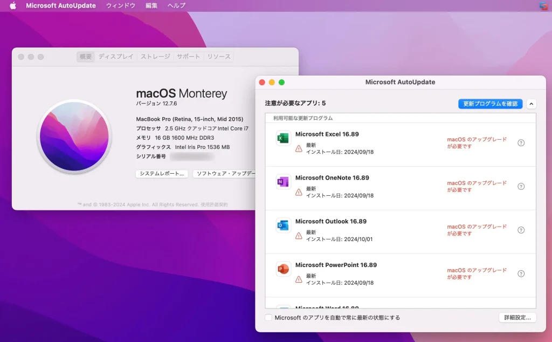Open the 使用許諾契約 license link
This screenshot has width=552, height=342.
[214, 204]
